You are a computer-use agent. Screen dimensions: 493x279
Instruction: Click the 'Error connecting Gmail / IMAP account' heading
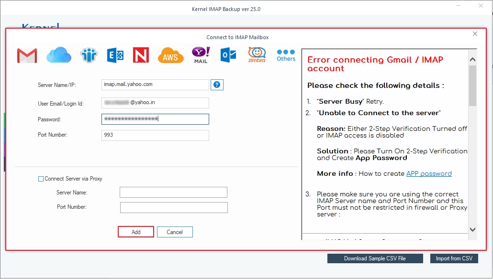[x=375, y=64]
